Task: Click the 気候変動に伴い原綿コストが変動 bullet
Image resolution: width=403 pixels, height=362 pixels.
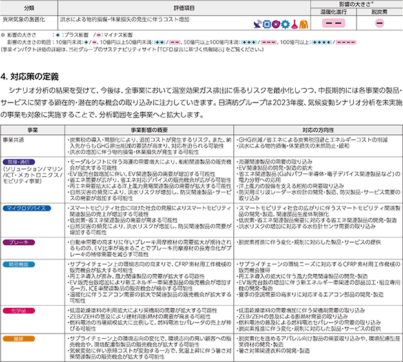Action: (149, 354)
